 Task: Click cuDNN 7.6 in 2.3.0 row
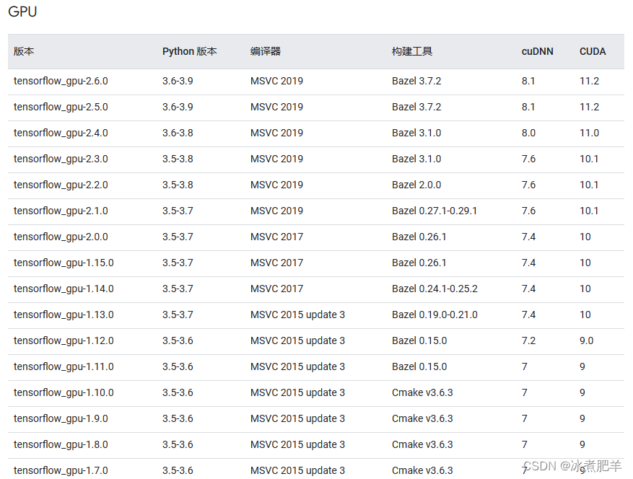click(528, 159)
